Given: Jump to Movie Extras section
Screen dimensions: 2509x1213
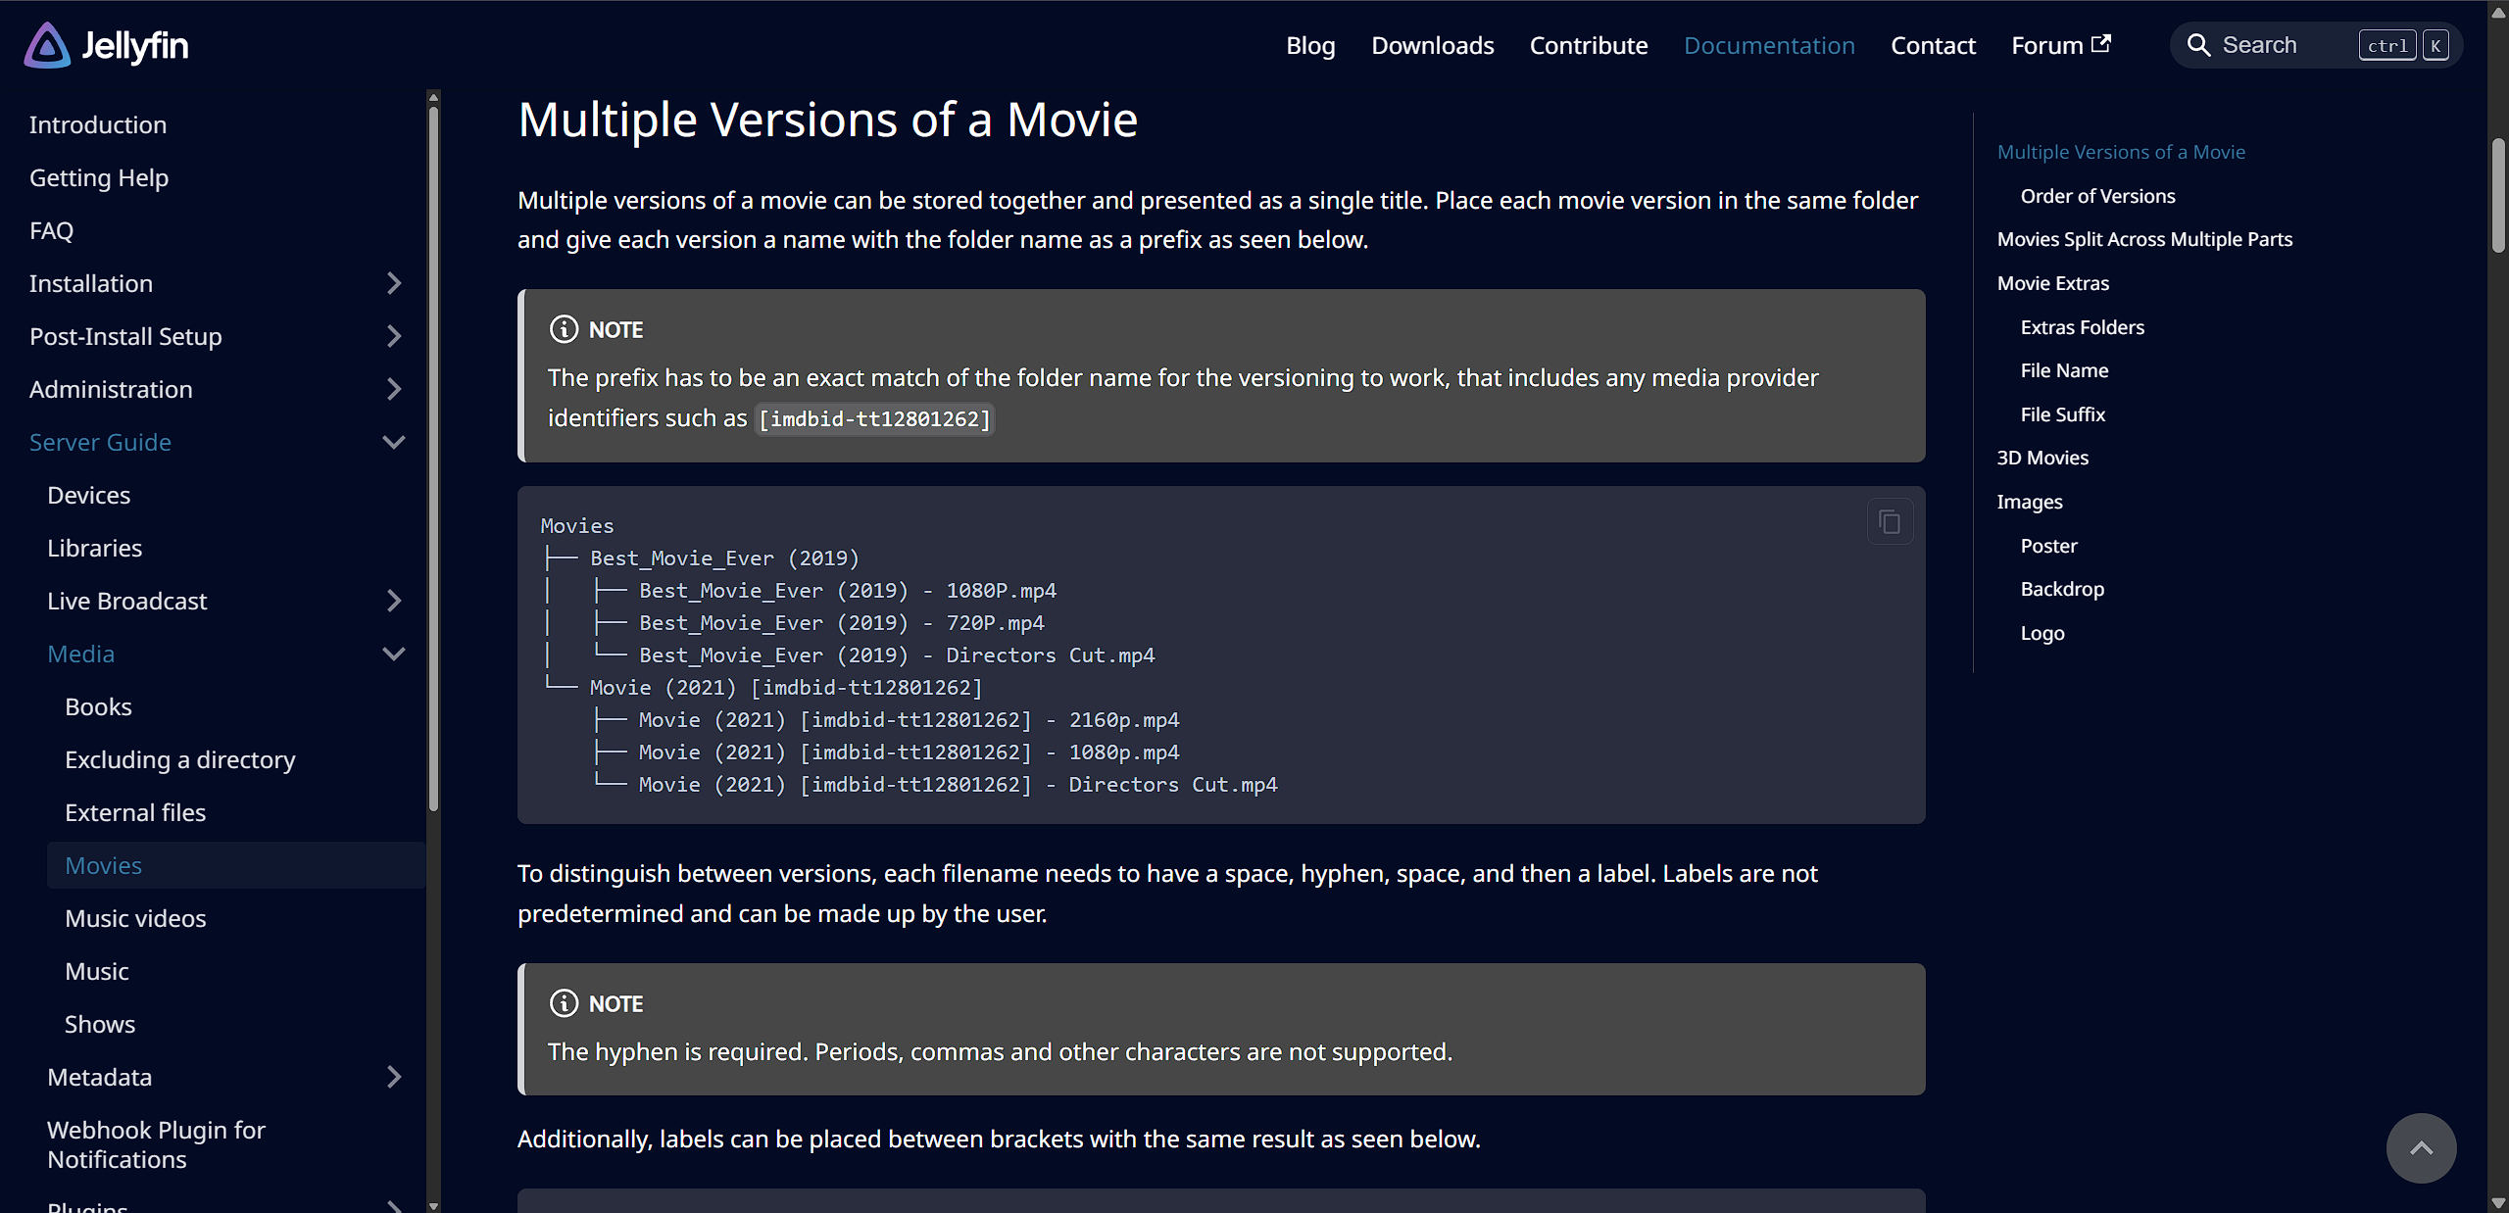Looking at the screenshot, I should point(2052,283).
